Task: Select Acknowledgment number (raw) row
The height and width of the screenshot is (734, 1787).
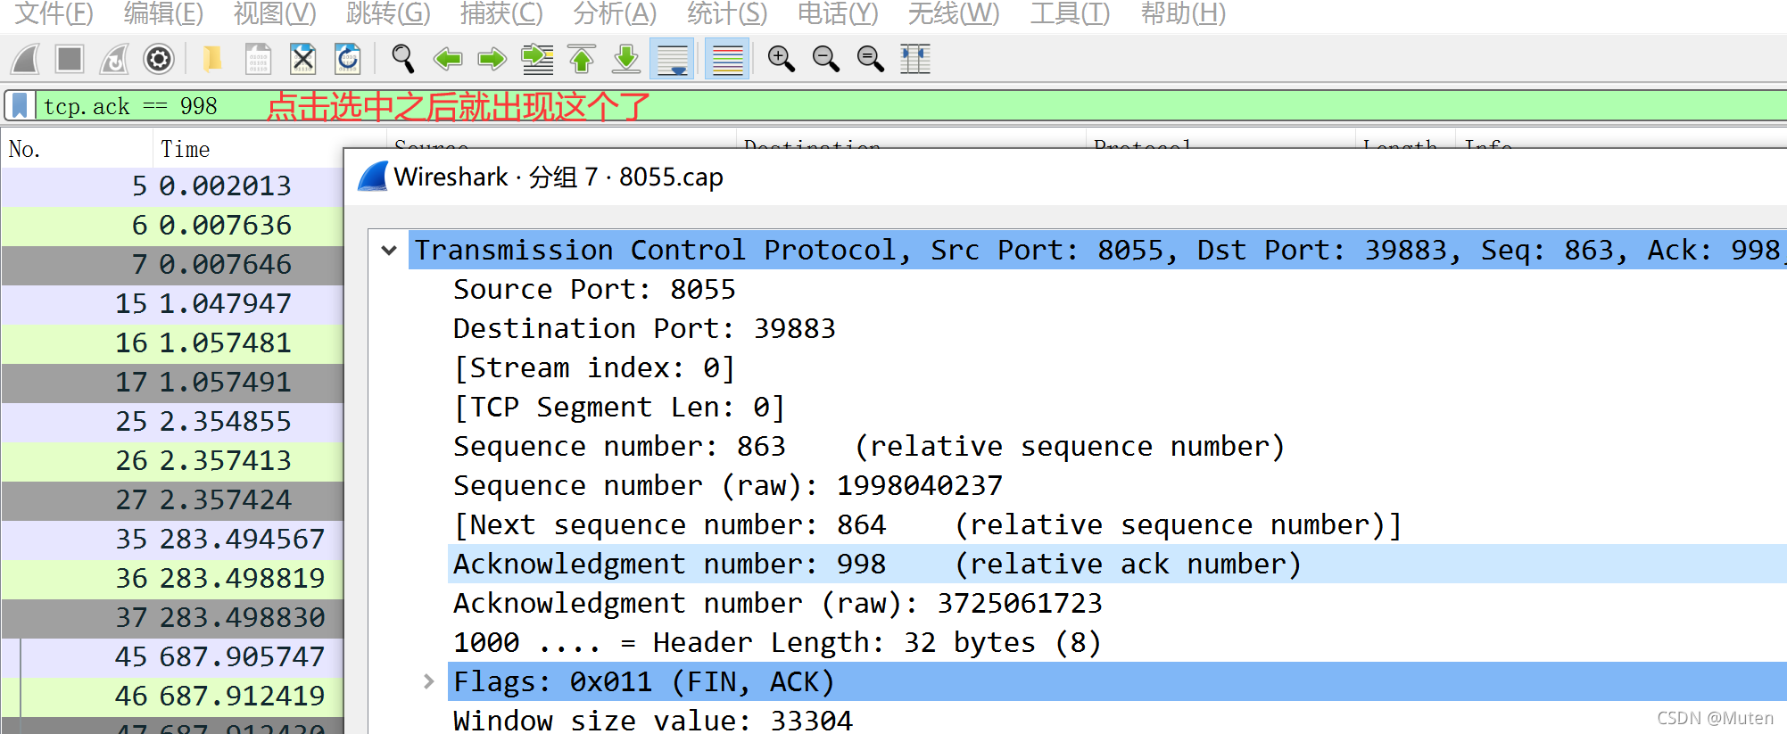Action: coord(1117,604)
